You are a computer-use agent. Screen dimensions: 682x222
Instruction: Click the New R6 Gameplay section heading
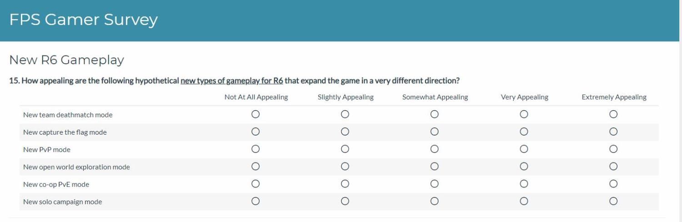pos(66,60)
